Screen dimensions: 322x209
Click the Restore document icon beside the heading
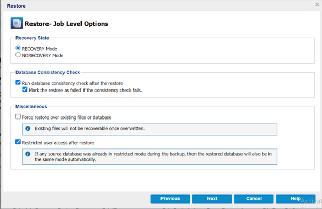tap(17, 23)
